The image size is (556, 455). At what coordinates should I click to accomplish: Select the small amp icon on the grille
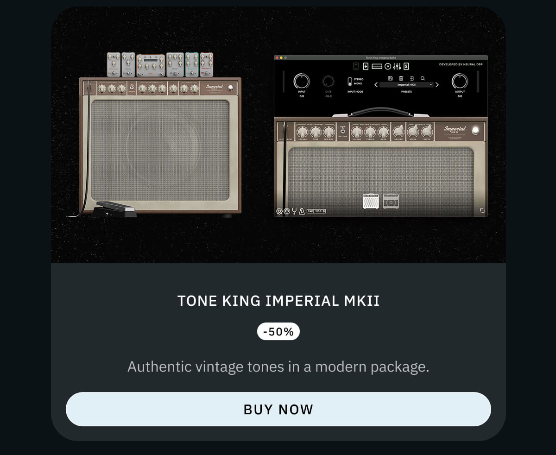[372, 201]
